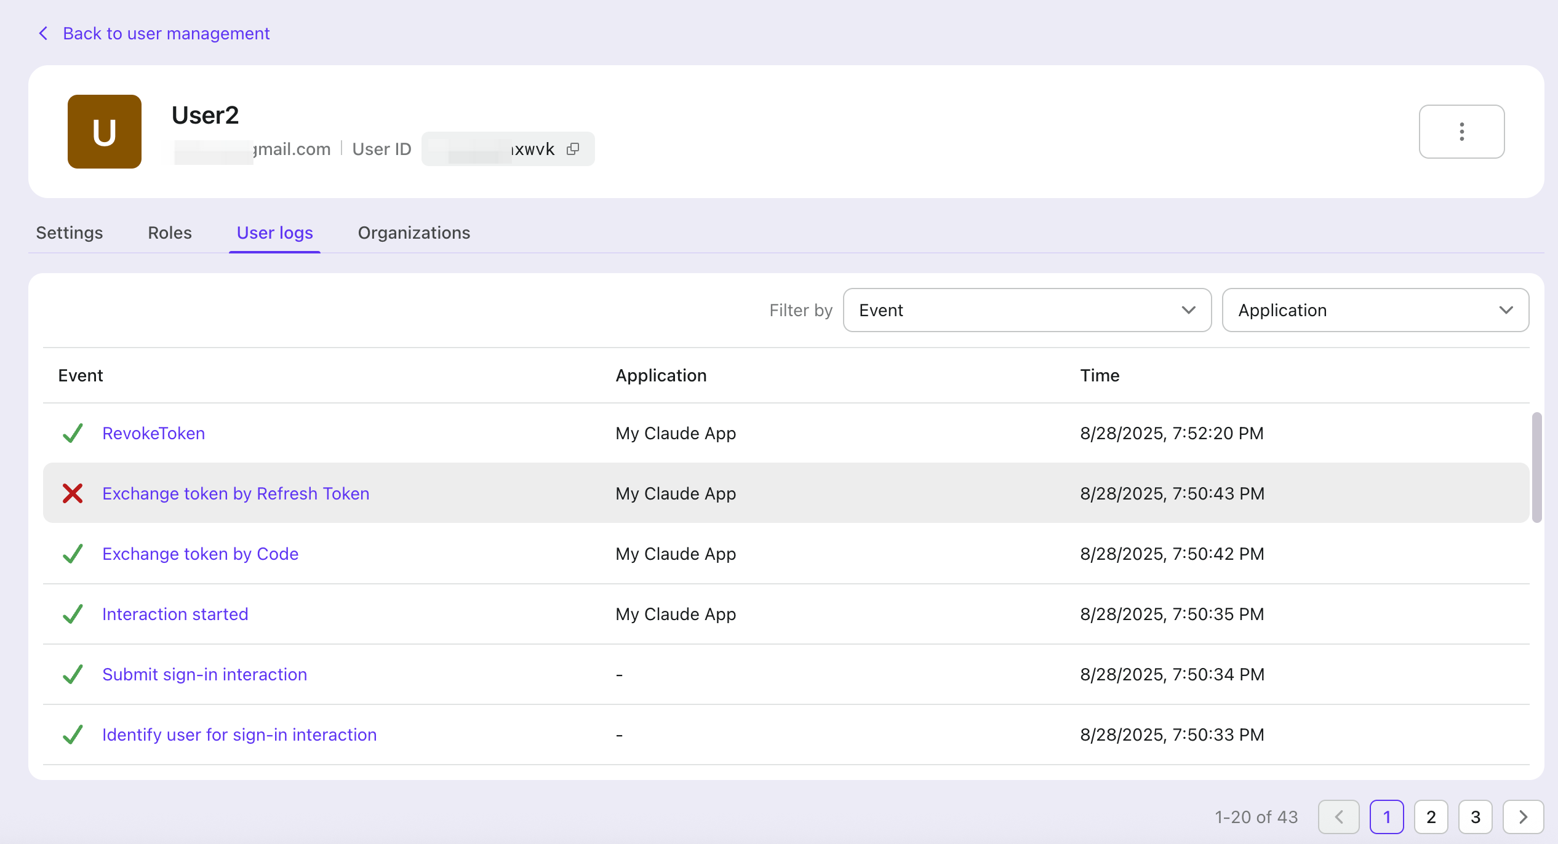Go to previous page of logs
This screenshot has height=844, width=1558.
coord(1339,817)
